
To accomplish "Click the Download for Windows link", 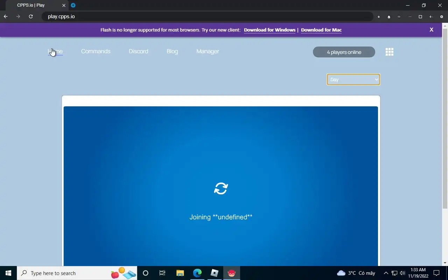I will [x=269, y=30].
